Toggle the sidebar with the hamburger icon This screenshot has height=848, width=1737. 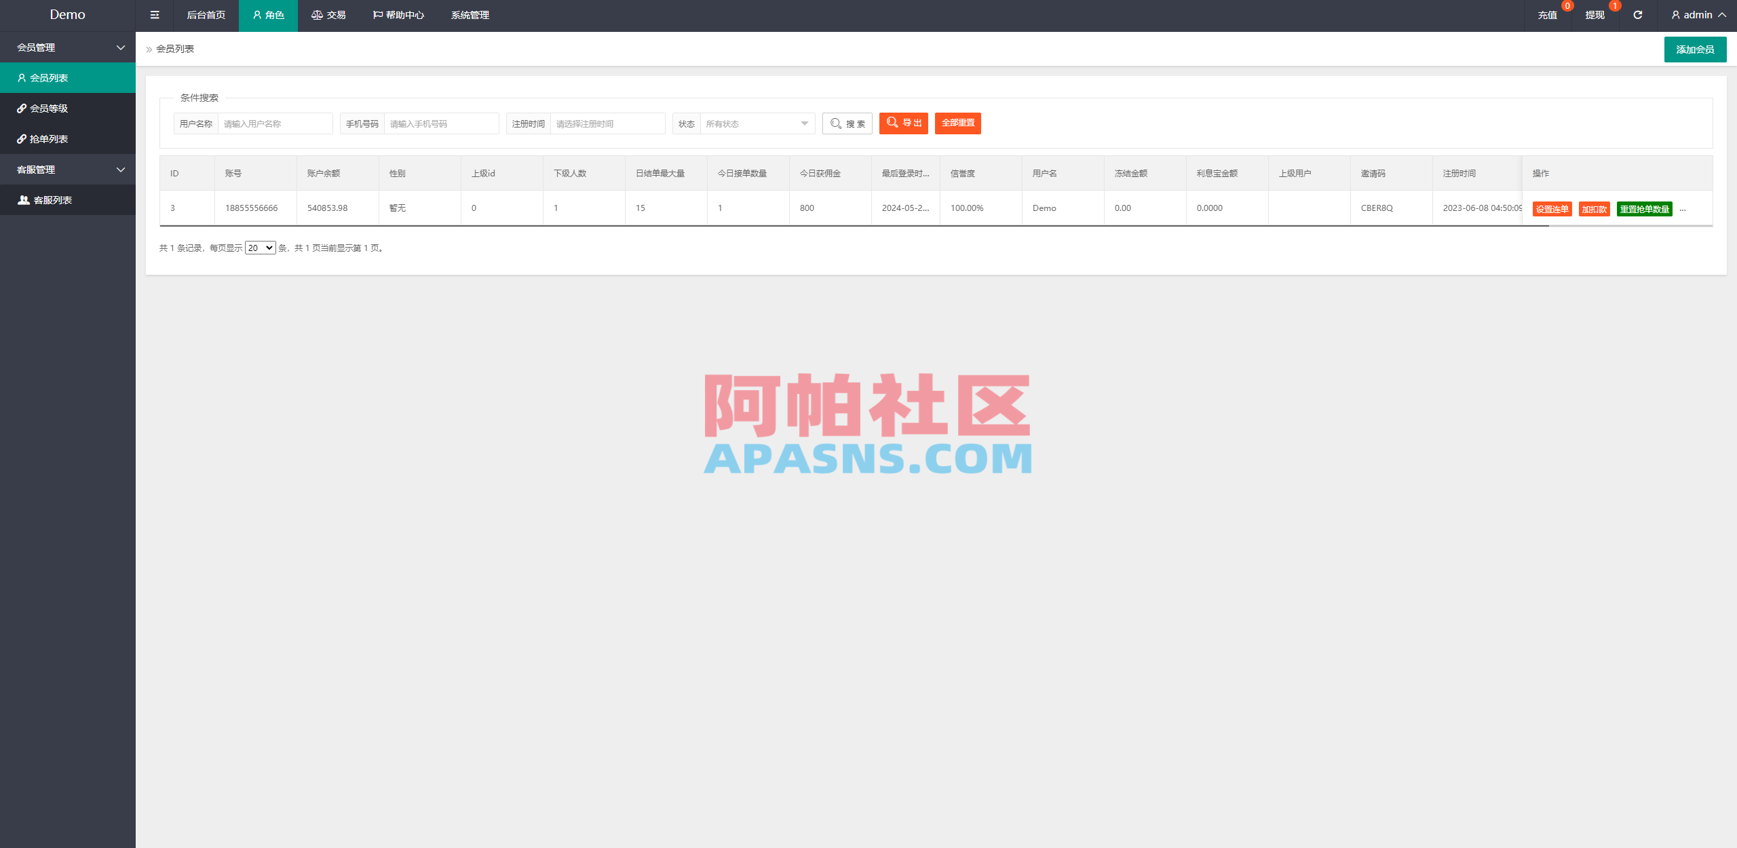click(x=154, y=15)
